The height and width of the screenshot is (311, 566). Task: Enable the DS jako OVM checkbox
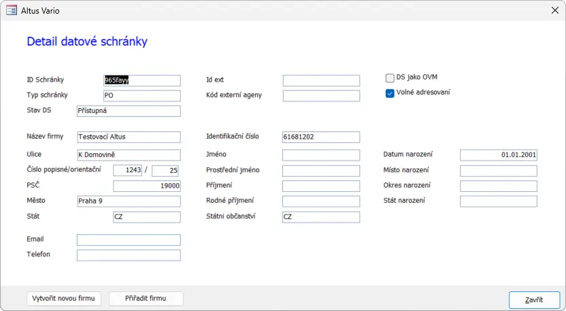(x=390, y=78)
